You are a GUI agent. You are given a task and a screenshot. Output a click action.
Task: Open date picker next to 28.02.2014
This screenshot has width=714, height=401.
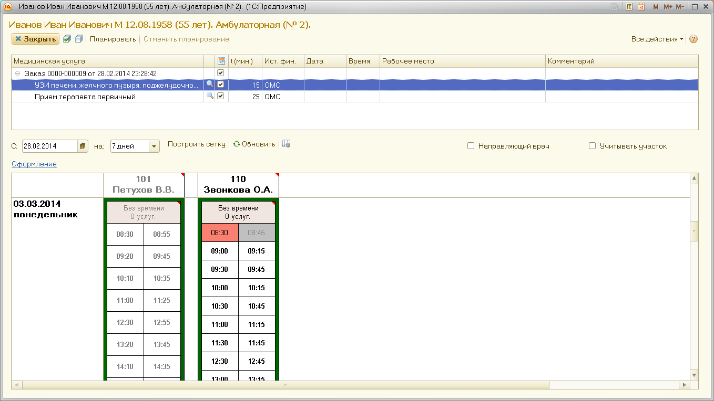click(83, 146)
